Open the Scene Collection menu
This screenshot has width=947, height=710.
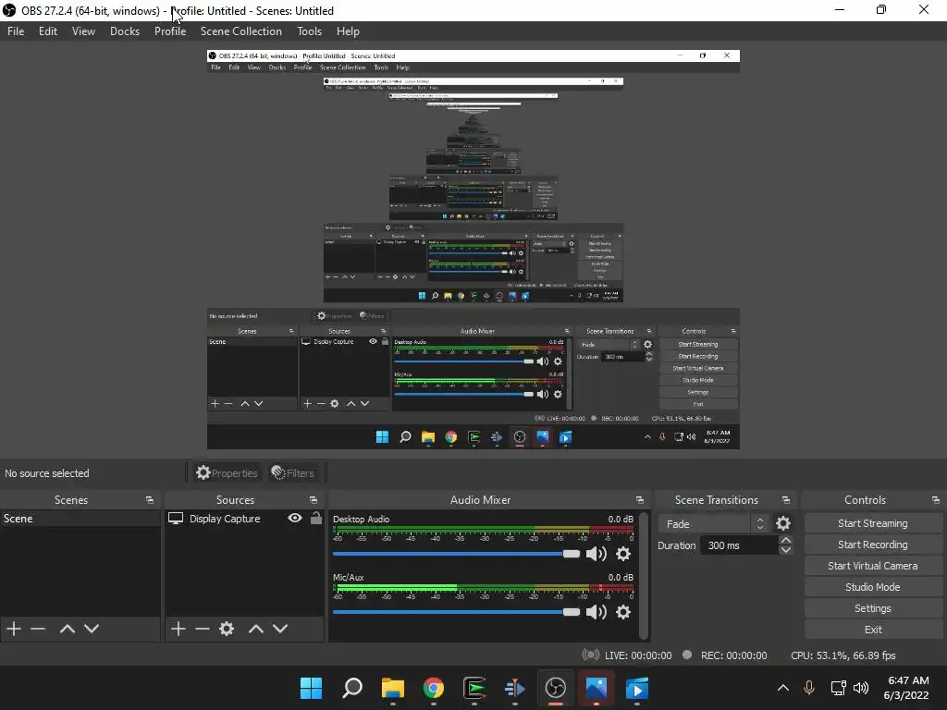pyautogui.click(x=241, y=31)
